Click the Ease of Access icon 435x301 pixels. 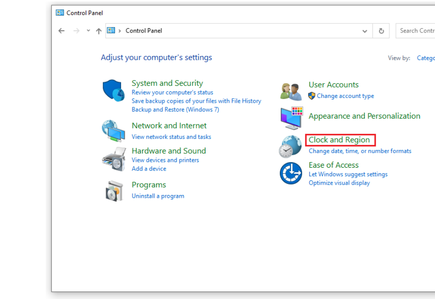pos(291,173)
